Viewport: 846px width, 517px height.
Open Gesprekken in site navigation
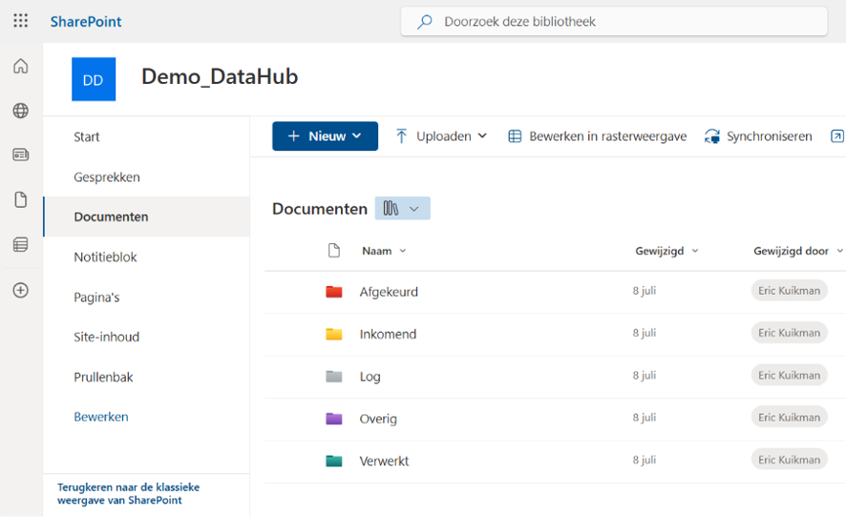pyautogui.click(x=107, y=176)
